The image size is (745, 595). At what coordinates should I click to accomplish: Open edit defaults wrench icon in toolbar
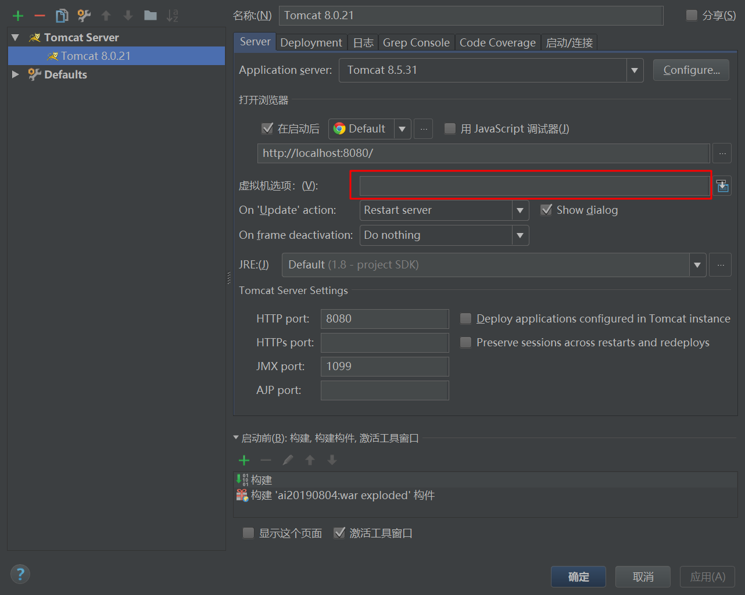[84, 16]
